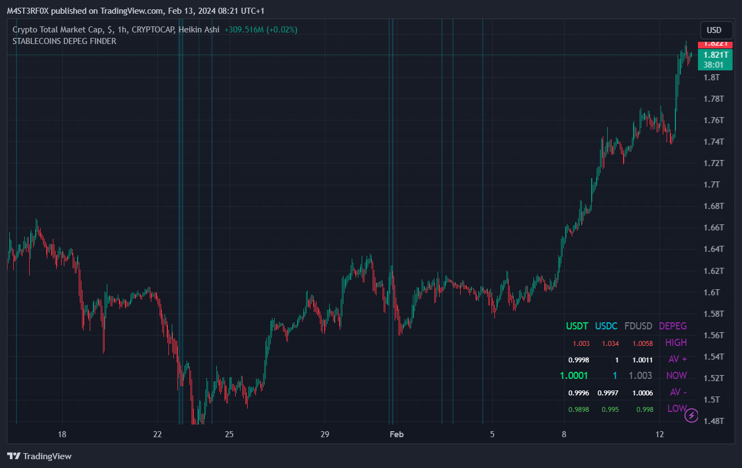The height and width of the screenshot is (468, 742).
Task: Click the NOW row label
Action: click(676, 376)
